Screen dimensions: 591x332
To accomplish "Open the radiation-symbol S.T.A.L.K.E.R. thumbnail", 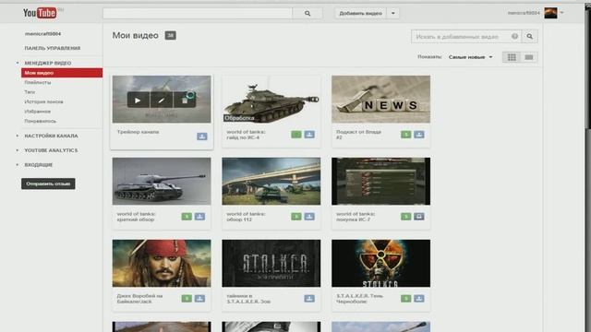I will coord(380,263).
